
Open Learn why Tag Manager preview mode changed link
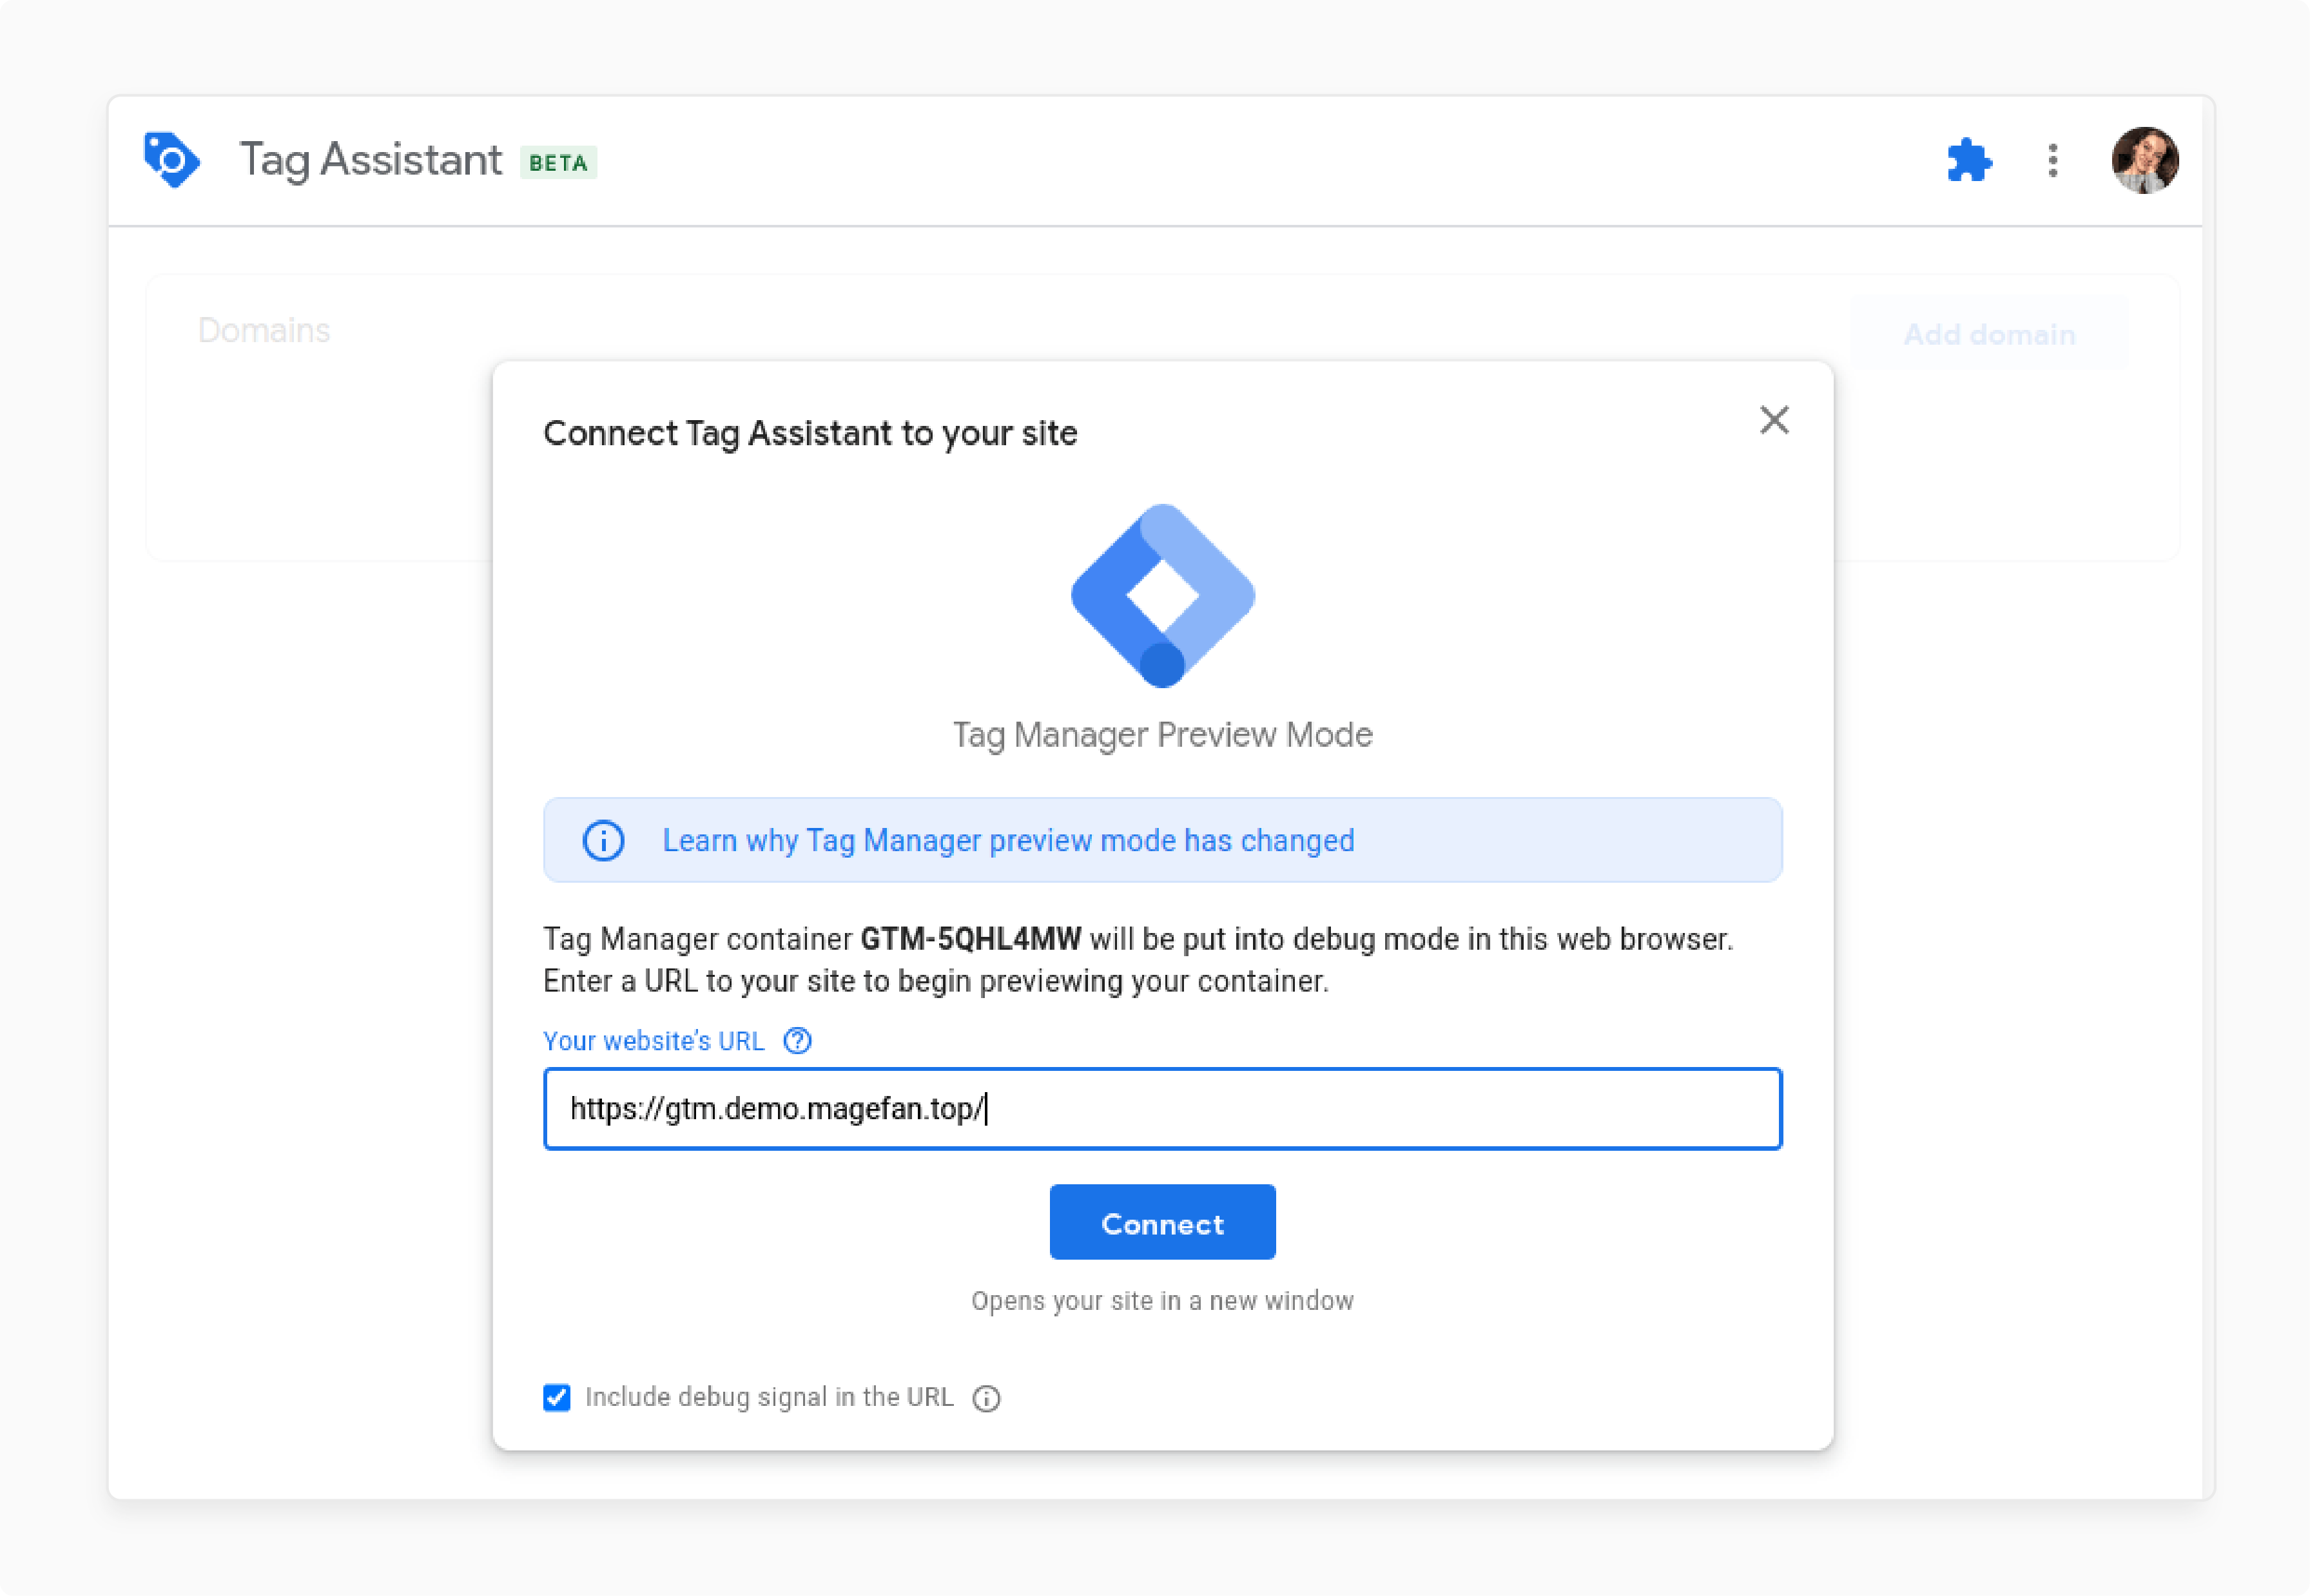coord(1009,840)
